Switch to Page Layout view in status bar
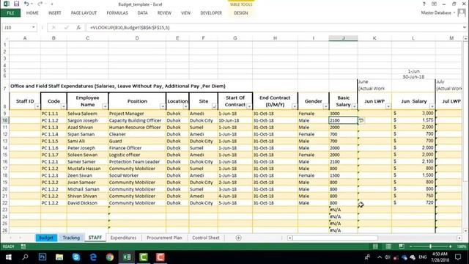This screenshot has height=264, width=469. pyautogui.click(x=388, y=246)
